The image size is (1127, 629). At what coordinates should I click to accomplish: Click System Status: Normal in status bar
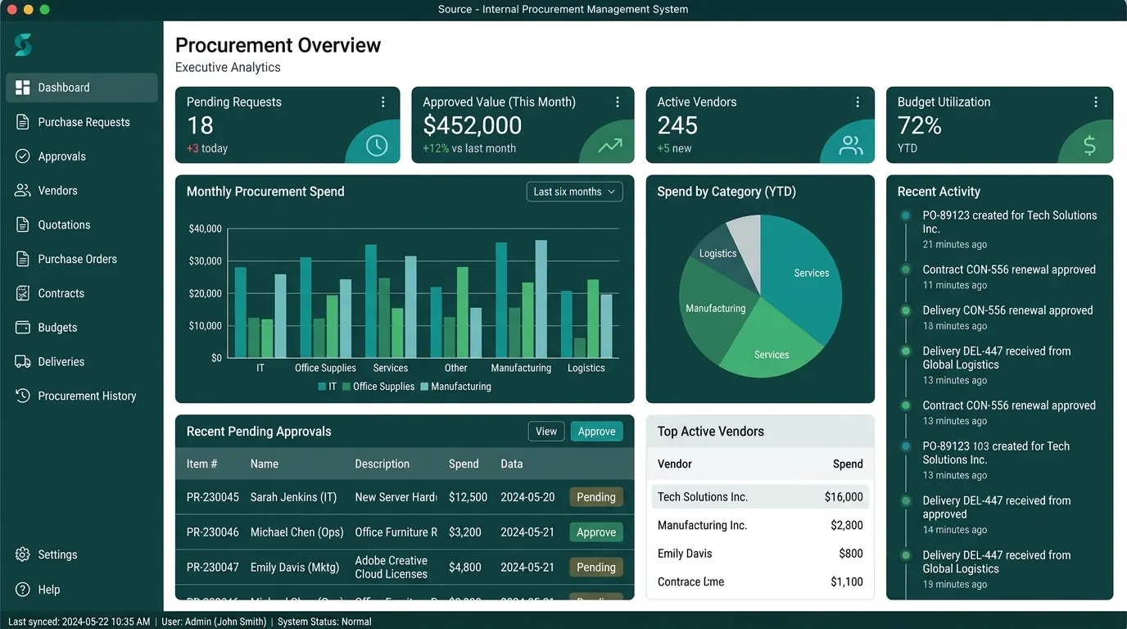tap(324, 622)
